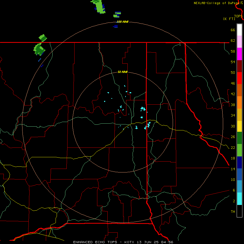This screenshot has width=244, height=244.
Task: Pick the navy blue legend segment
Action: click(x=239, y=162)
